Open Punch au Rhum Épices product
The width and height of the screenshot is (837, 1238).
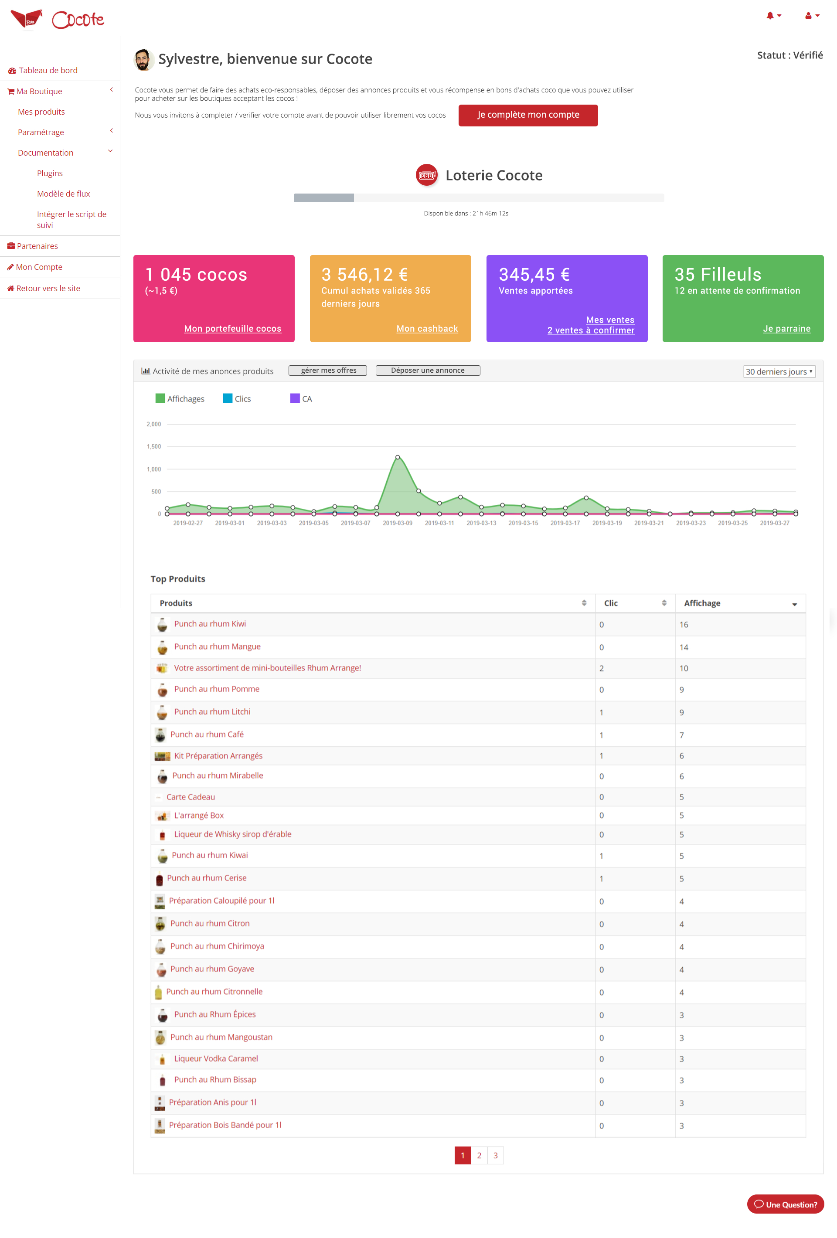coord(215,1015)
